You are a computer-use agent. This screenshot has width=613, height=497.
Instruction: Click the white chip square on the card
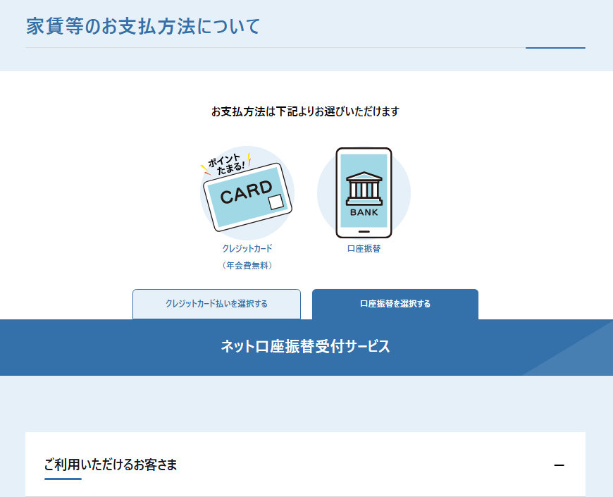click(275, 202)
